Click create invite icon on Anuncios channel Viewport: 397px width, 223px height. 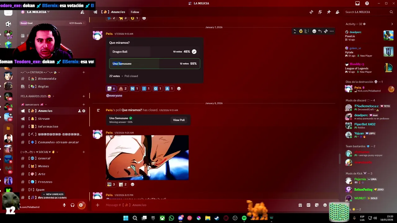click(x=79, y=111)
